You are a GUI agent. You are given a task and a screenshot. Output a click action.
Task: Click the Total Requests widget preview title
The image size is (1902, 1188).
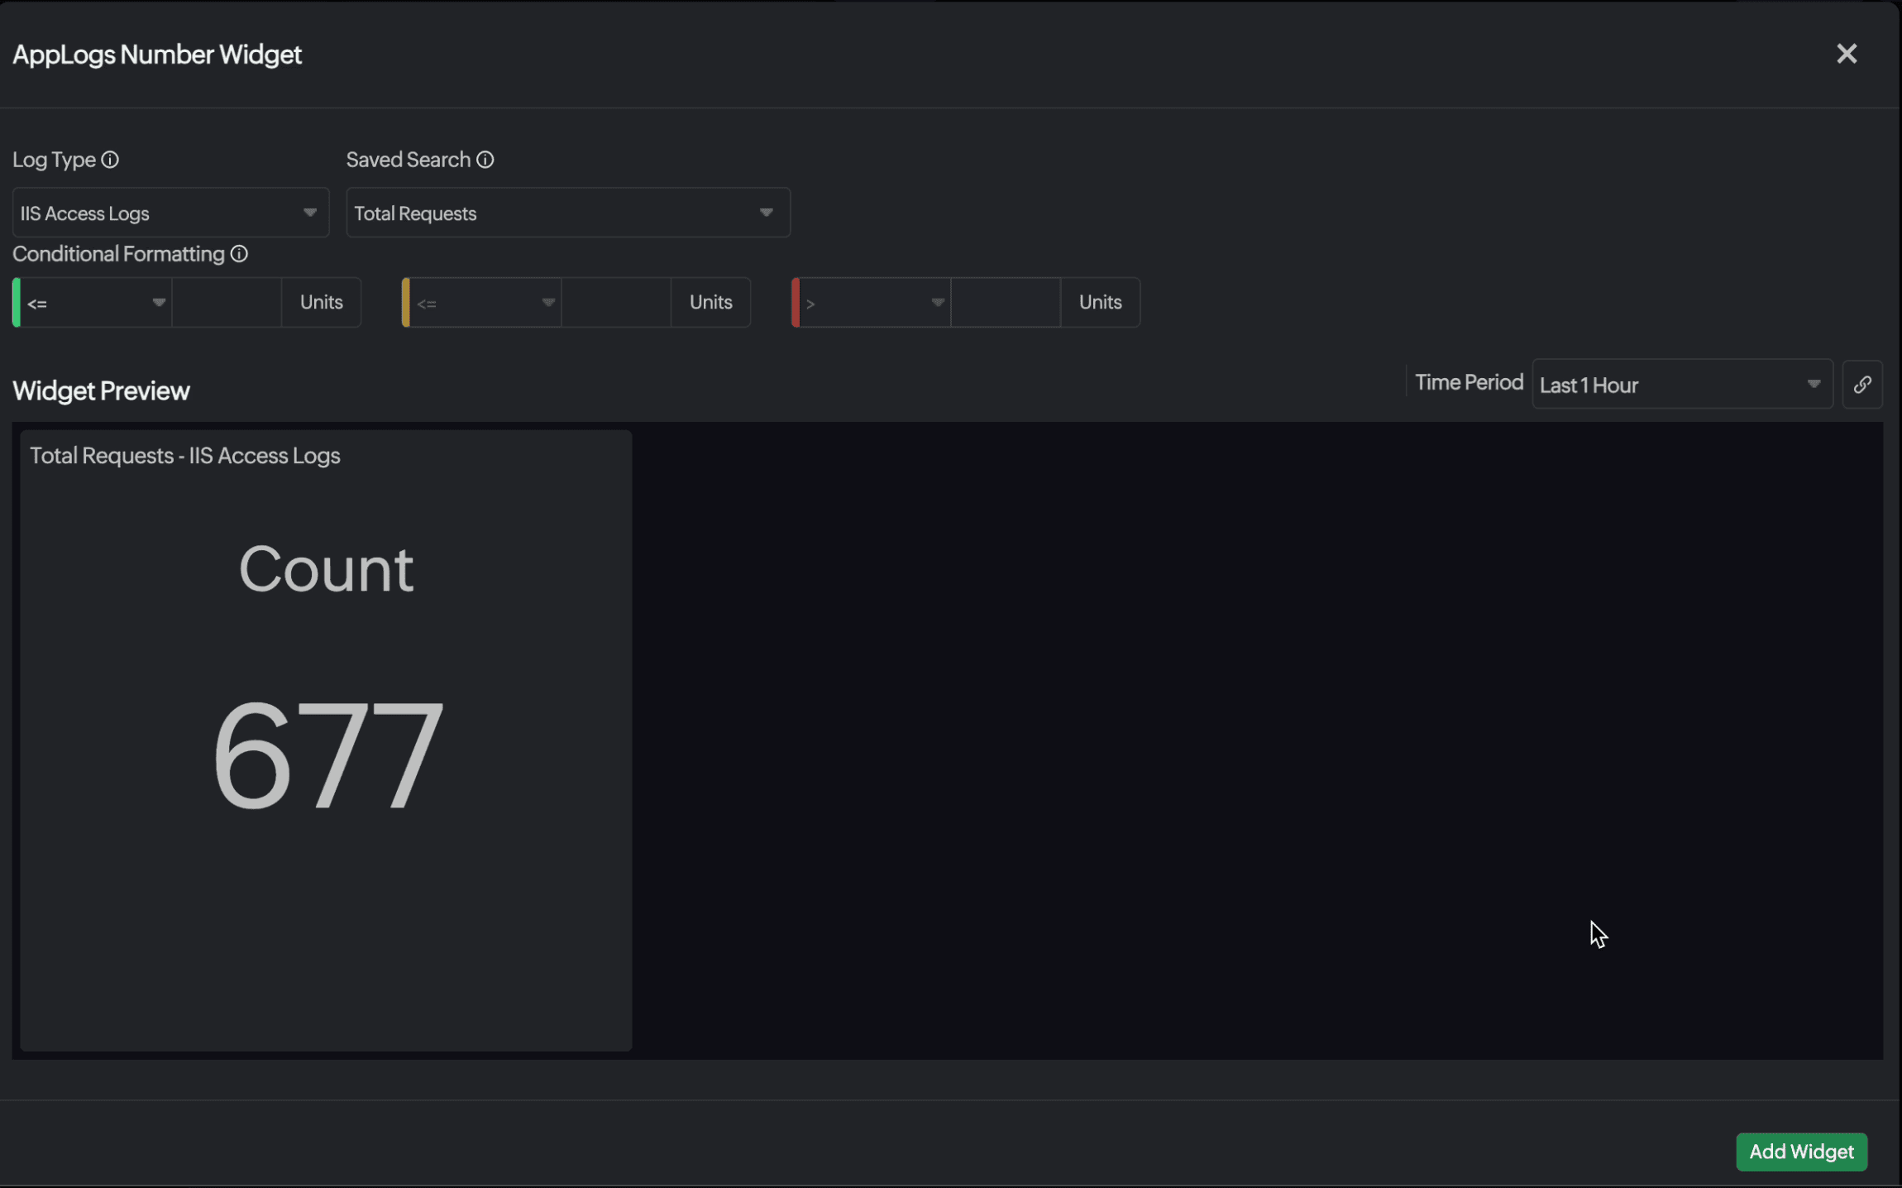coord(185,456)
